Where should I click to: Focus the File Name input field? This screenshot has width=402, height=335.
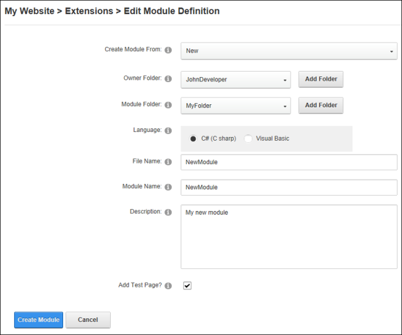pyautogui.click(x=289, y=162)
